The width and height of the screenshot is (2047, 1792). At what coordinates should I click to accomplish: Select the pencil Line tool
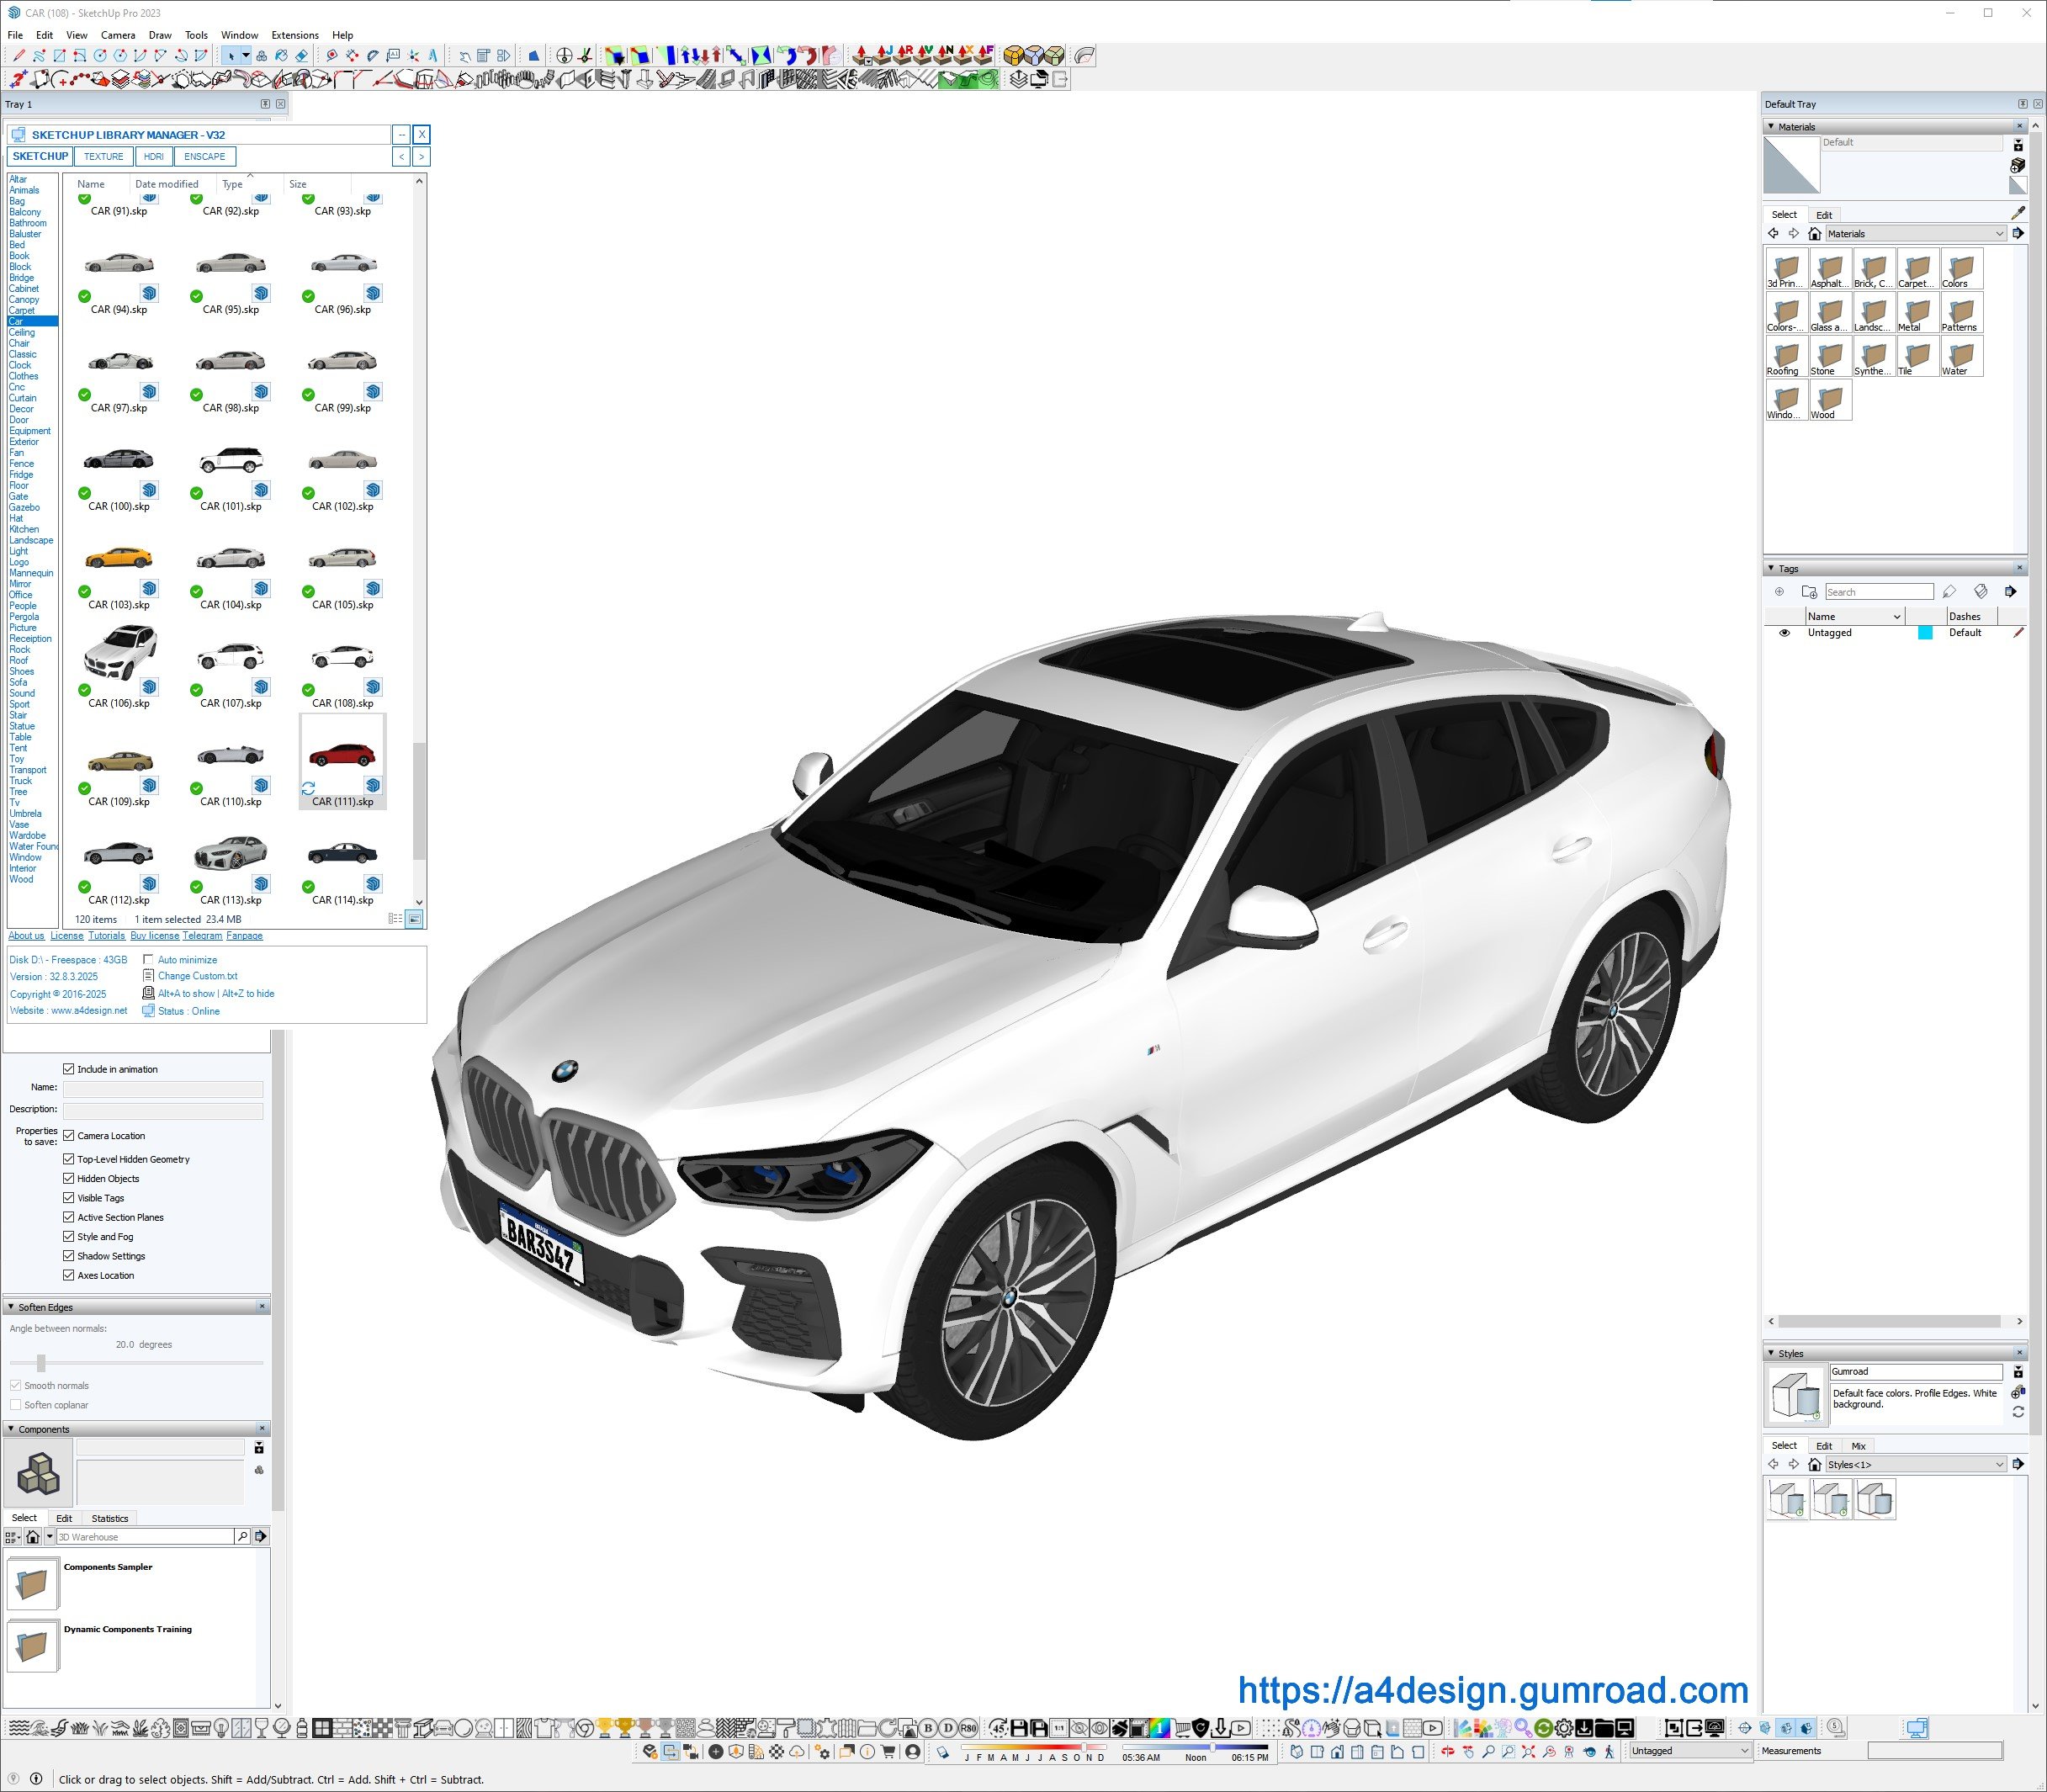point(19,56)
